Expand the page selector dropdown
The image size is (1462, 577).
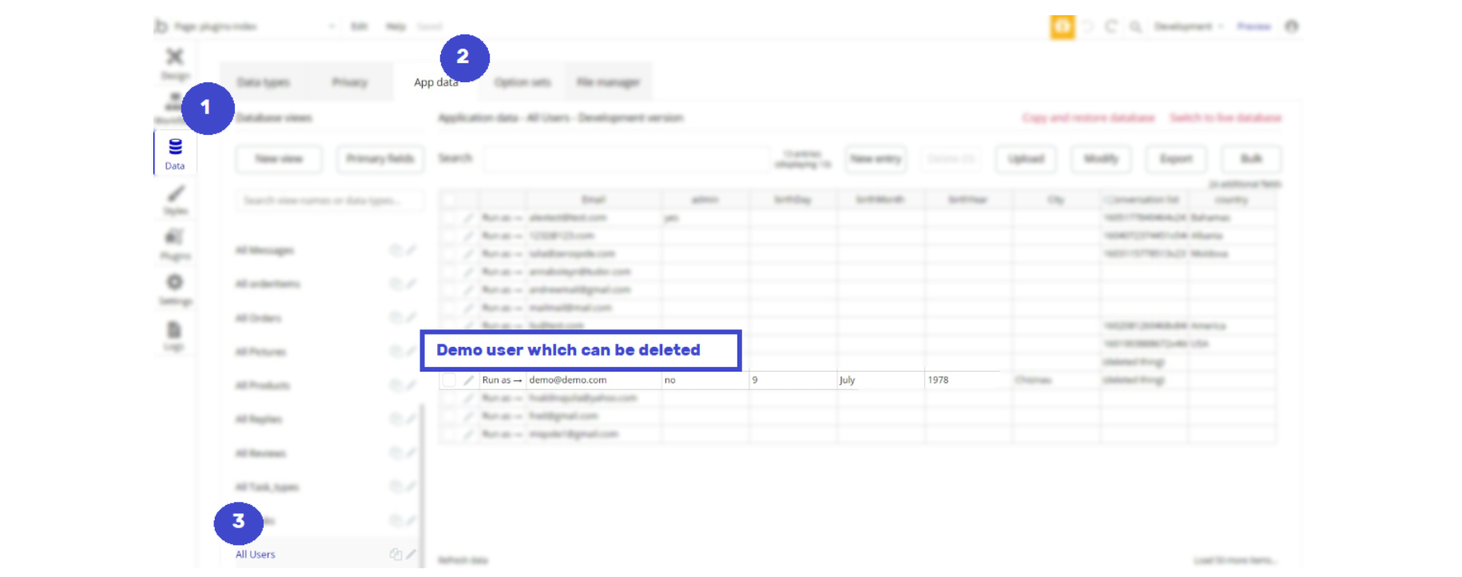coord(256,26)
